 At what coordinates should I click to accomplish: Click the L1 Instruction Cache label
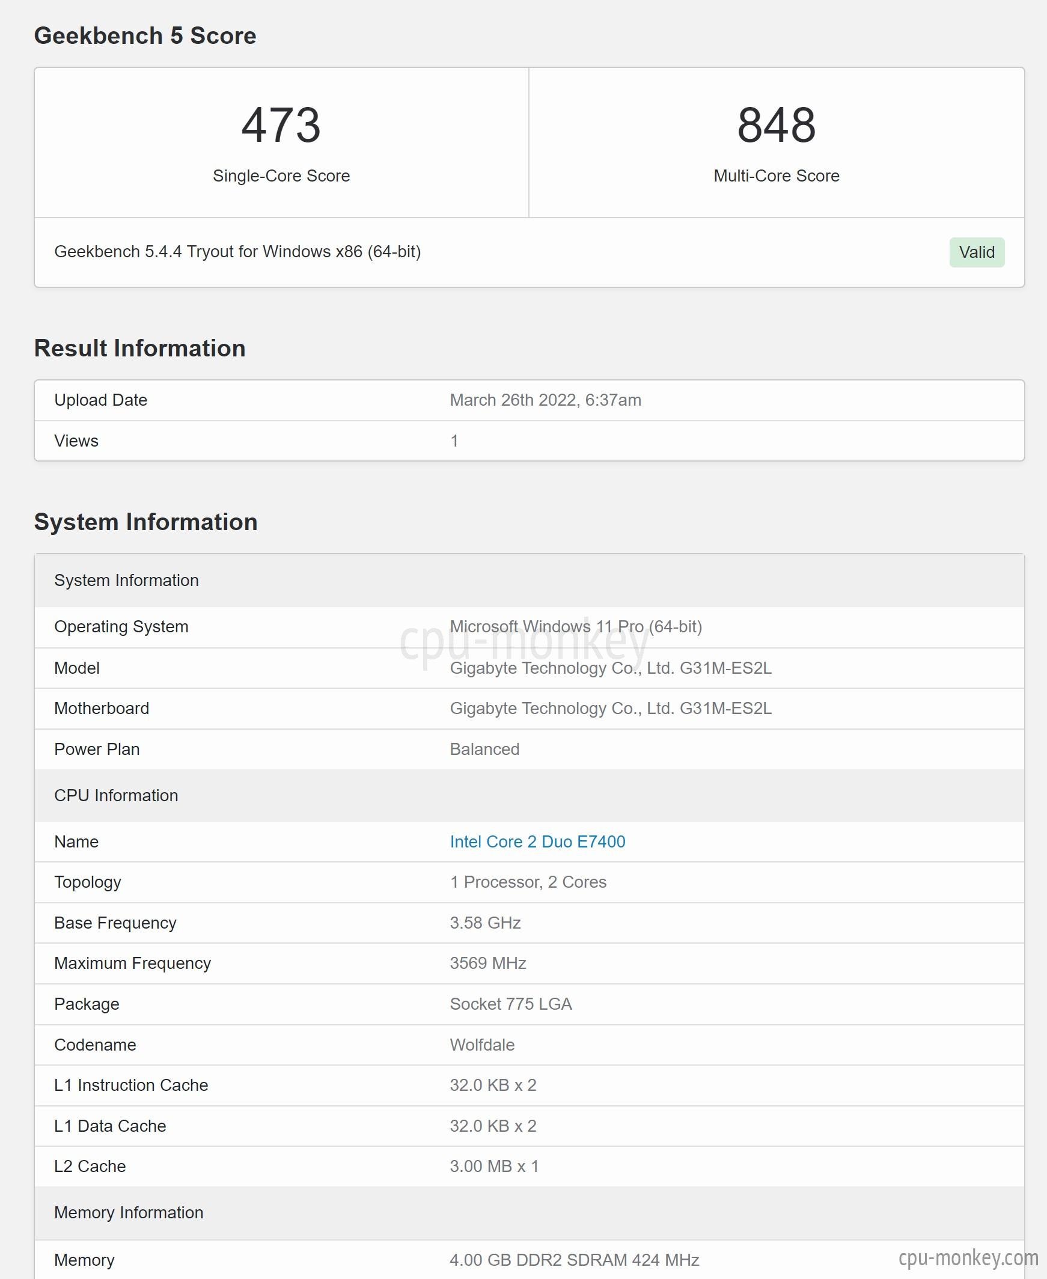point(131,1085)
